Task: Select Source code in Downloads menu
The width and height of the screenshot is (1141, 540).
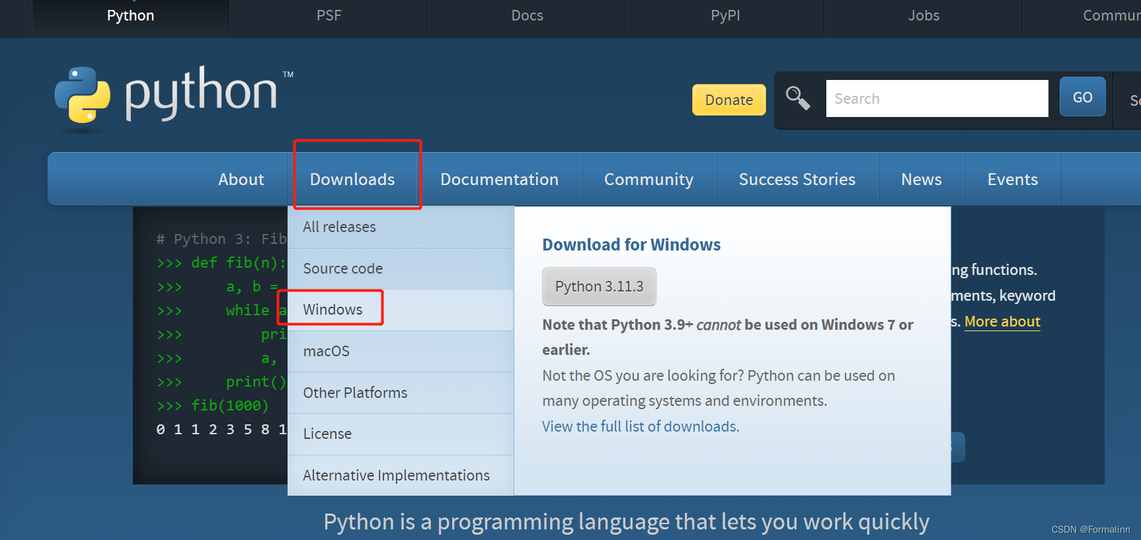Action: (x=401, y=268)
